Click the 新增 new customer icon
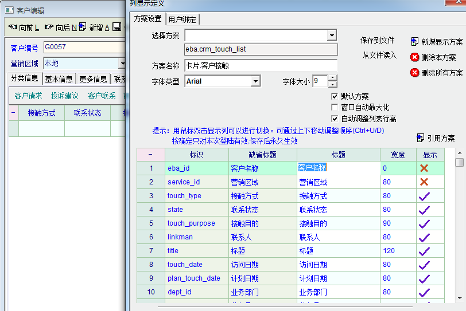 pyautogui.click(x=83, y=27)
